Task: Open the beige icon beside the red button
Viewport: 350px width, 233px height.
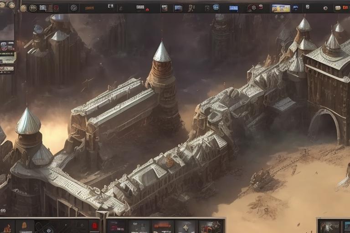Action: tap(338, 8)
